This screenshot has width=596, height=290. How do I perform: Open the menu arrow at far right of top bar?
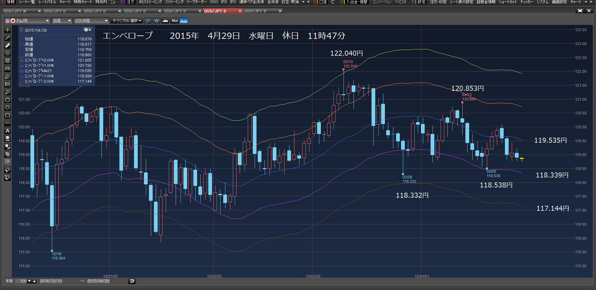[586, 2]
